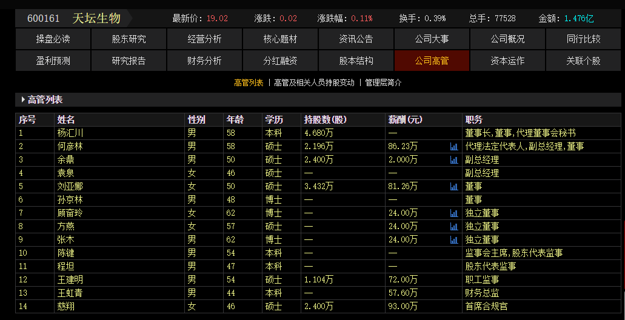Click position 财务总监
This screenshot has width=625, height=320.
pyautogui.click(x=482, y=293)
